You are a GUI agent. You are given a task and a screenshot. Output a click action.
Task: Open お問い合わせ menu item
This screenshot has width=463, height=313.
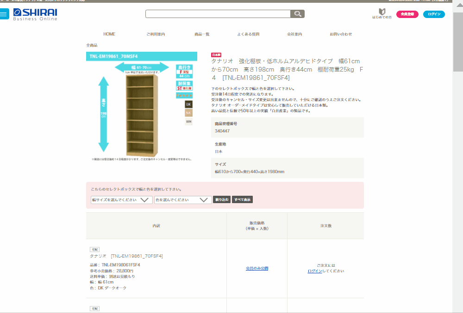pos(341,34)
